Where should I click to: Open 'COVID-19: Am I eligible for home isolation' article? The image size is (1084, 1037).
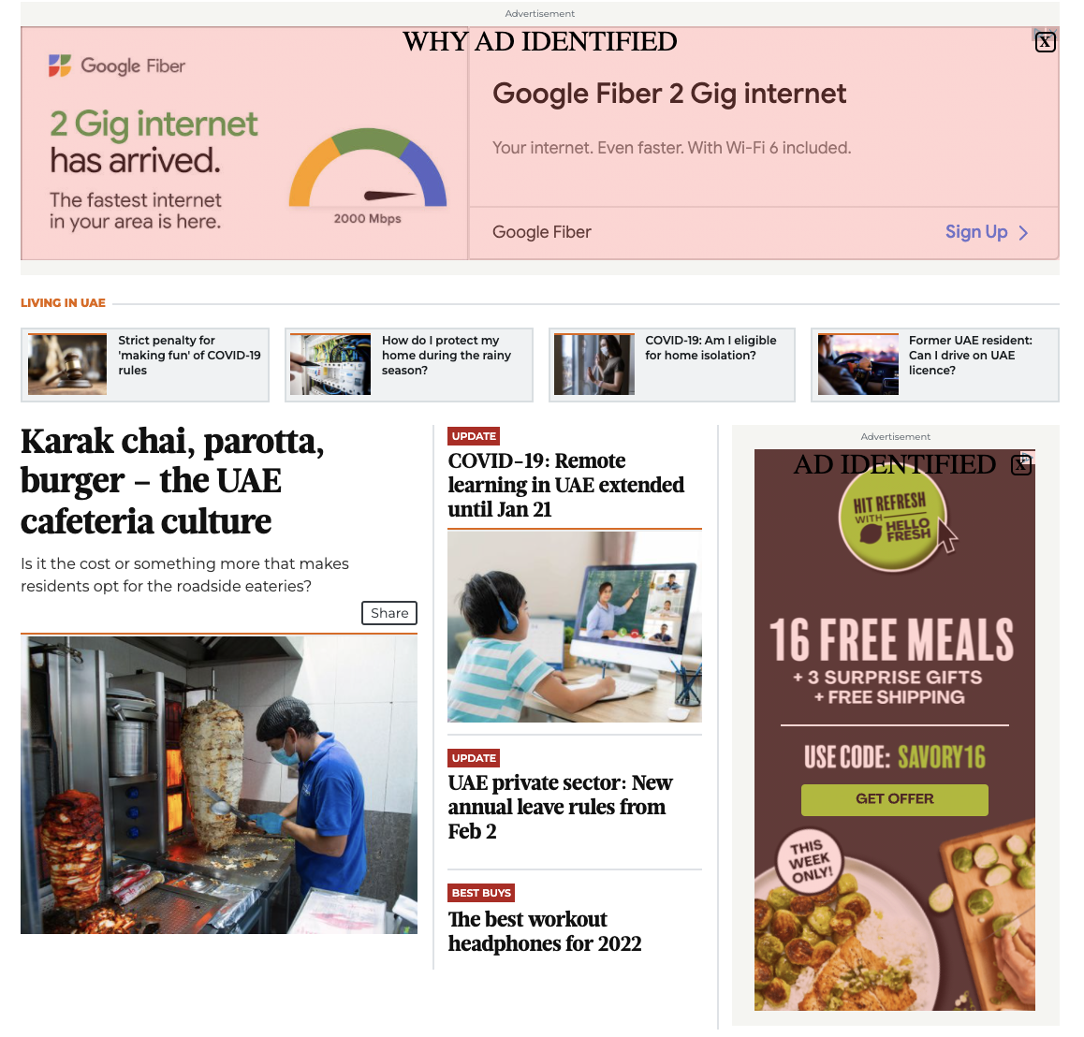coord(710,348)
